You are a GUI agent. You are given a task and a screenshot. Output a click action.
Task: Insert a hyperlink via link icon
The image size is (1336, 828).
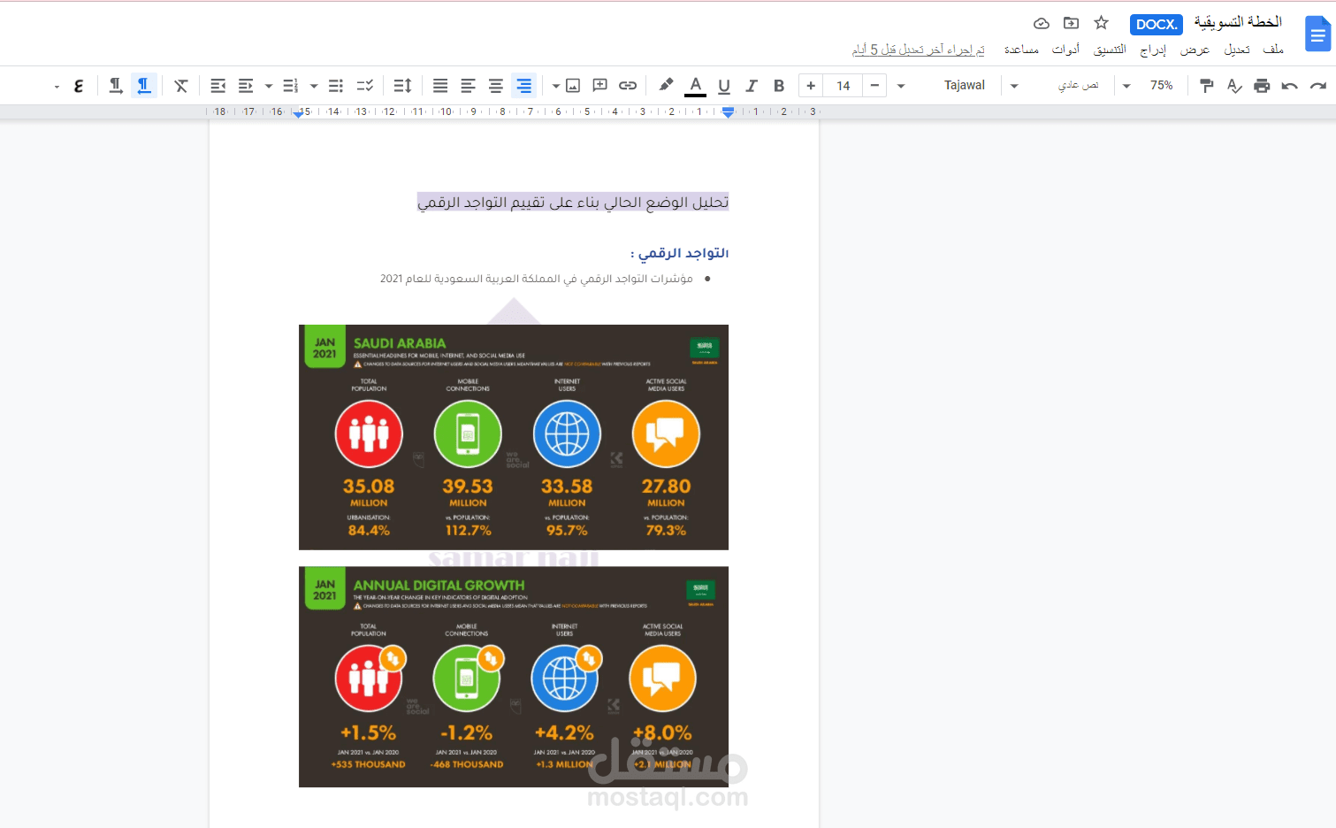pos(628,86)
